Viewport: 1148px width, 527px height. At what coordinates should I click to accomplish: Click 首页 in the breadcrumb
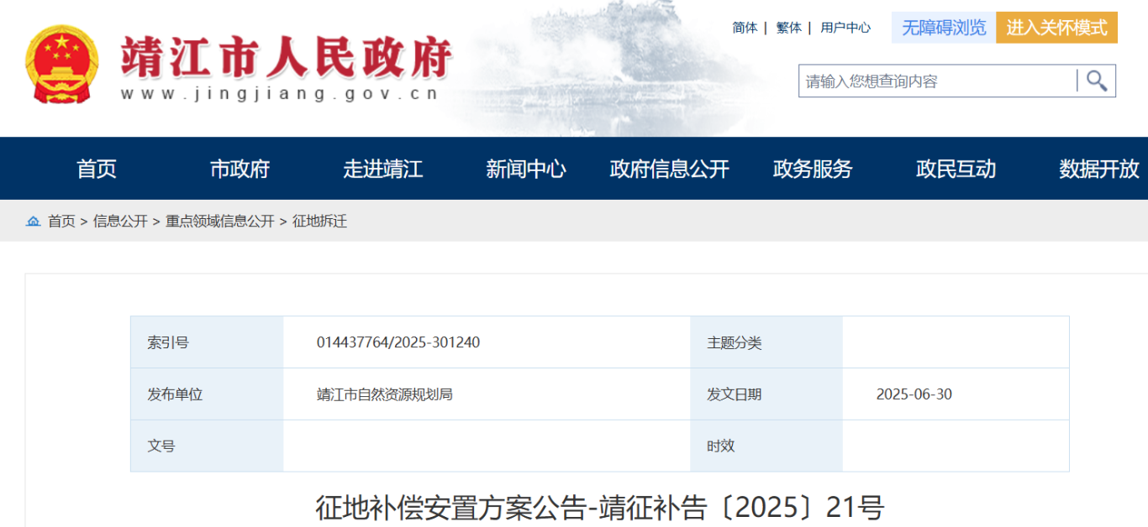(x=61, y=222)
